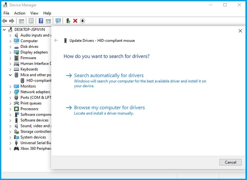Select the Computer tree label
247x180 pixels.
(x=29, y=41)
